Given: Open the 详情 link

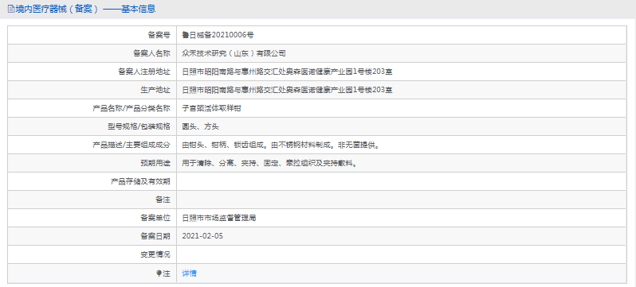Looking at the screenshot, I should (x=190, y=273).
